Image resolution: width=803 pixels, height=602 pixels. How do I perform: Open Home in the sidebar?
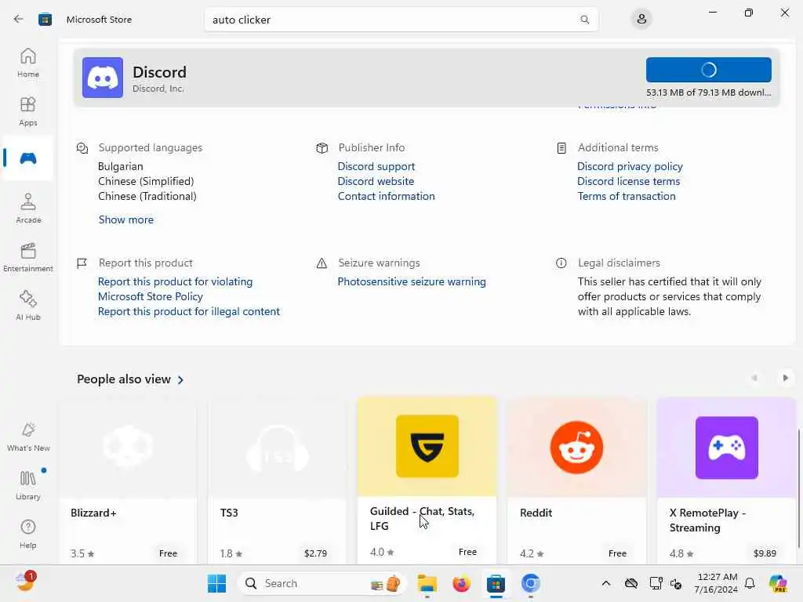pyautogui.click(x=28, y=63)
